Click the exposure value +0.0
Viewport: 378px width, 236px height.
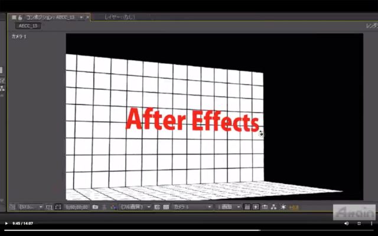294,207
